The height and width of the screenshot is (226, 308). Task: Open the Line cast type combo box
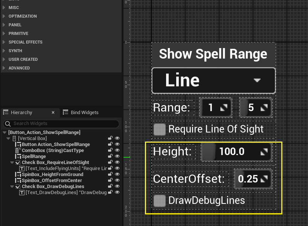214,80
